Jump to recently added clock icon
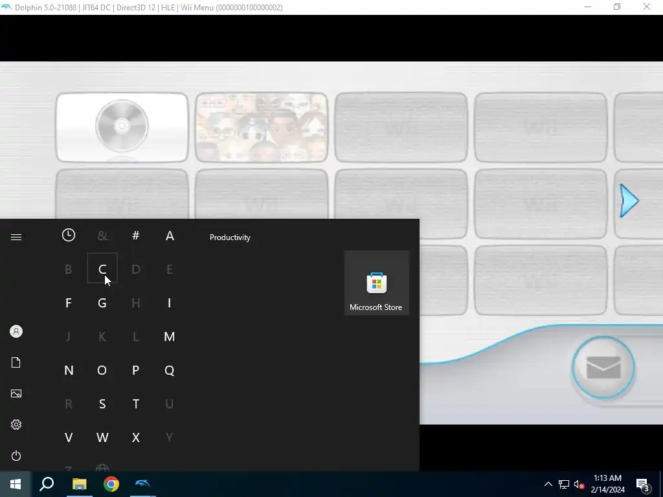The width and height of the screenshot is (663, 497). [x=69, y=236]
